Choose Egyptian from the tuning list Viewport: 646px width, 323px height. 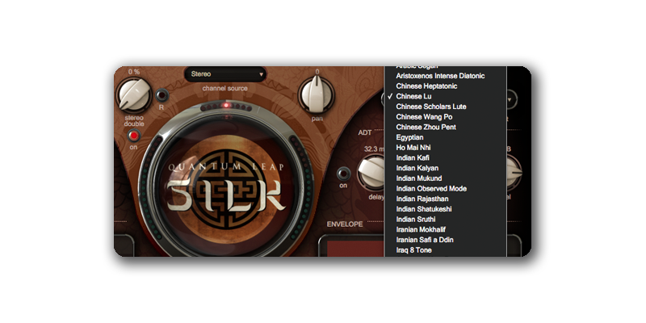pos(410,138)
